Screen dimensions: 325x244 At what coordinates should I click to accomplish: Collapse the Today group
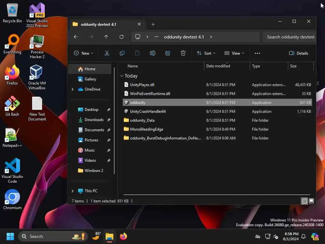tap(122, 76)
